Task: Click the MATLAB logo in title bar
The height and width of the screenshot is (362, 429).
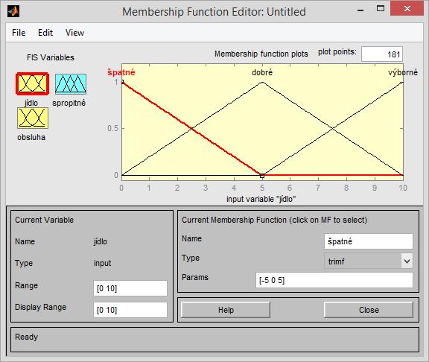Action: pos(13,11)
